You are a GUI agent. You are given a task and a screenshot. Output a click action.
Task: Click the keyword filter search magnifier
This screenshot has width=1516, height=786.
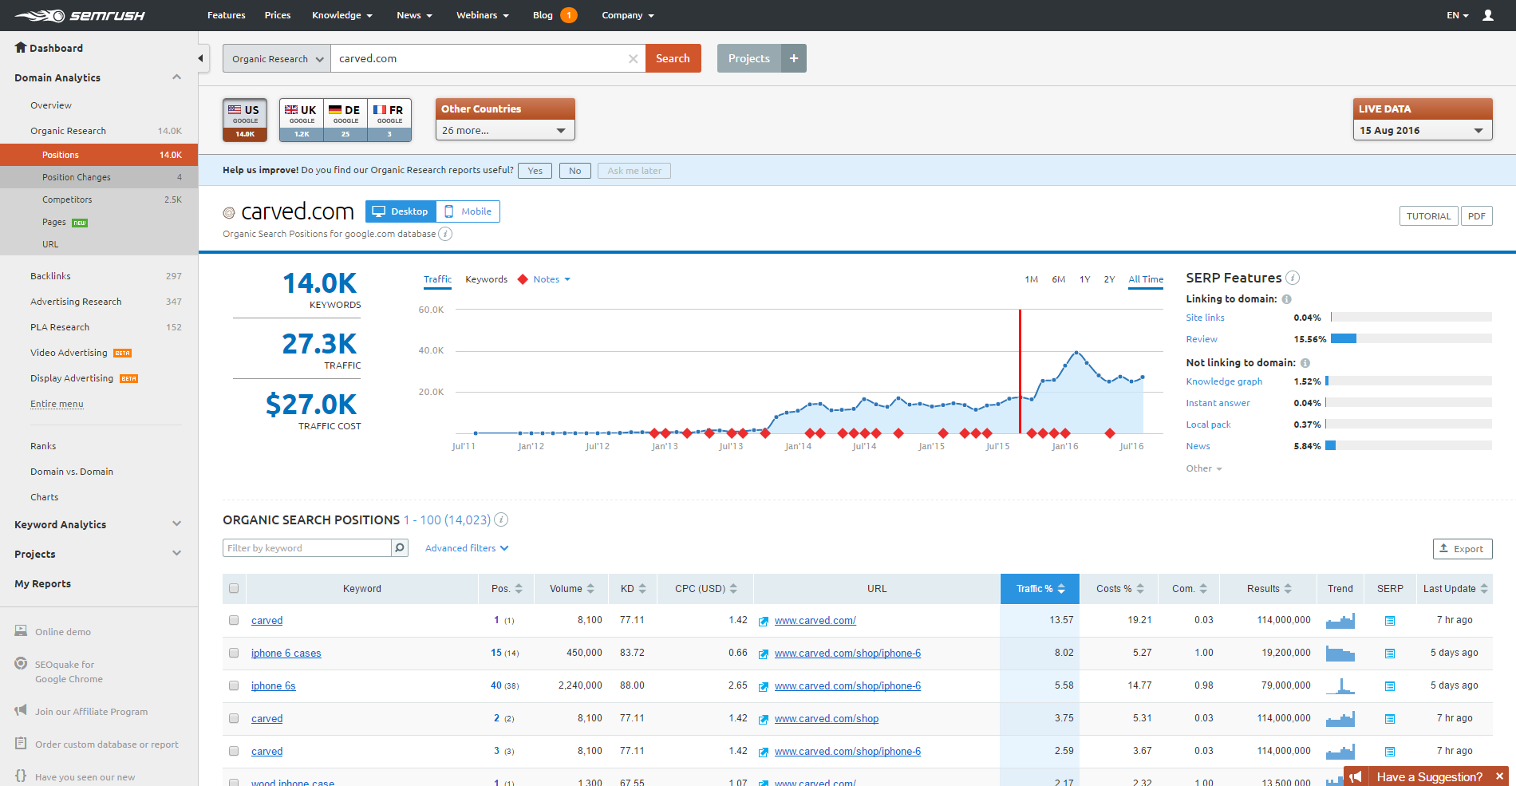click(x=399, y=547)
